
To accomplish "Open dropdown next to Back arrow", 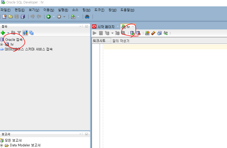I will [54, 17].
